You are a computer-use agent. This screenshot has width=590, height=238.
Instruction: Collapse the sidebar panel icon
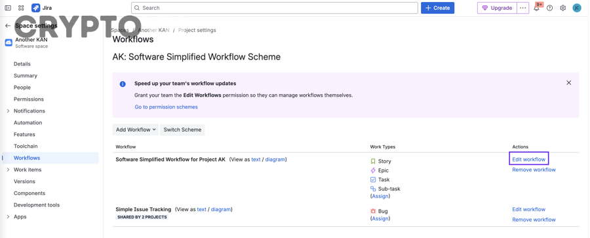8,8
